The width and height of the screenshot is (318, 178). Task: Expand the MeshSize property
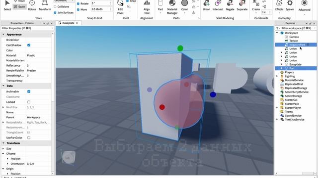click(3, 107)
